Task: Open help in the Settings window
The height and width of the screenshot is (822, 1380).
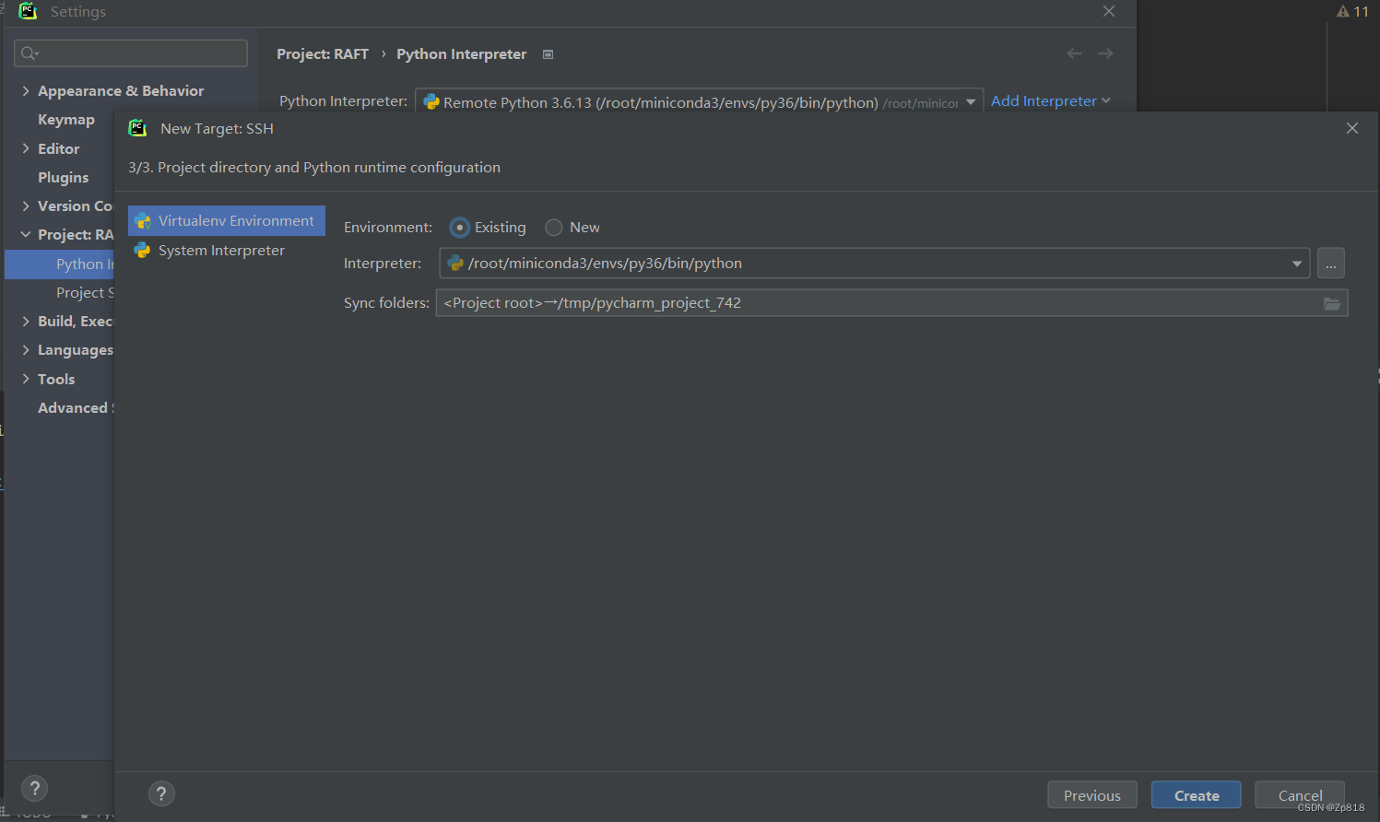Action: (x=34, y=788)
